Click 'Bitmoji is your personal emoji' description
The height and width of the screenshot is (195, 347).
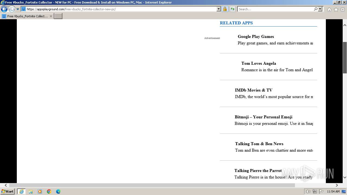(x=274, y=123)
